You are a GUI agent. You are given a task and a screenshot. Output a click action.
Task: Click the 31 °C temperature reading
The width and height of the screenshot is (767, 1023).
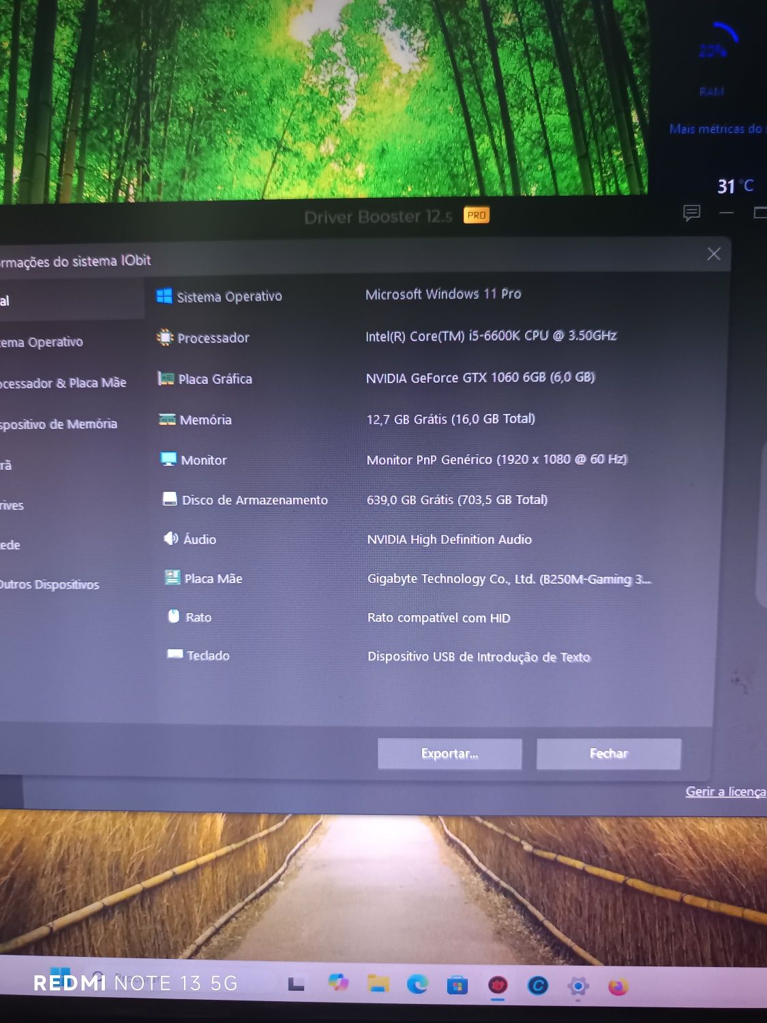(736, 186)
